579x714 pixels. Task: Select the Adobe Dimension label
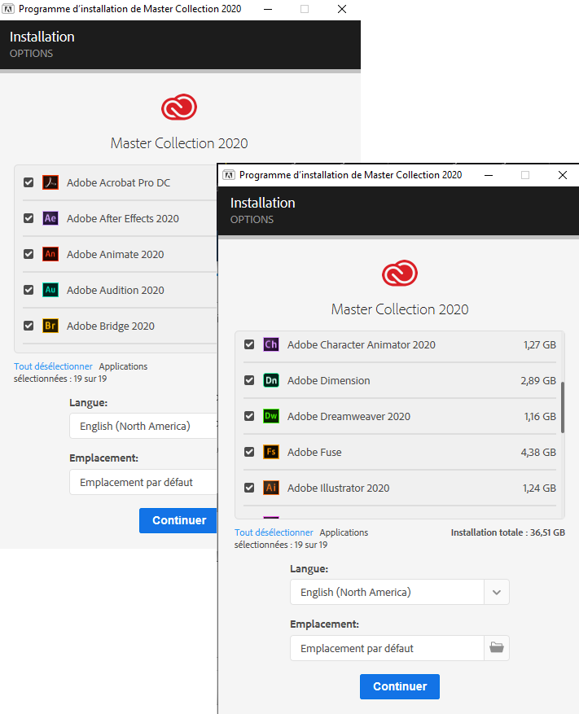point(328,380)
